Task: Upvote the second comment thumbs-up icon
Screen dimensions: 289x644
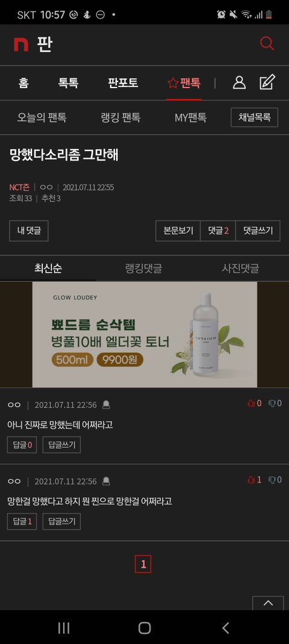Action: [x=251, y=480]
